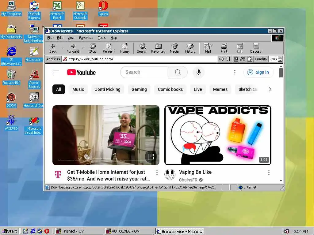
Task: Open the My Computer desktop icon
Action: click(x=11, y=8)
